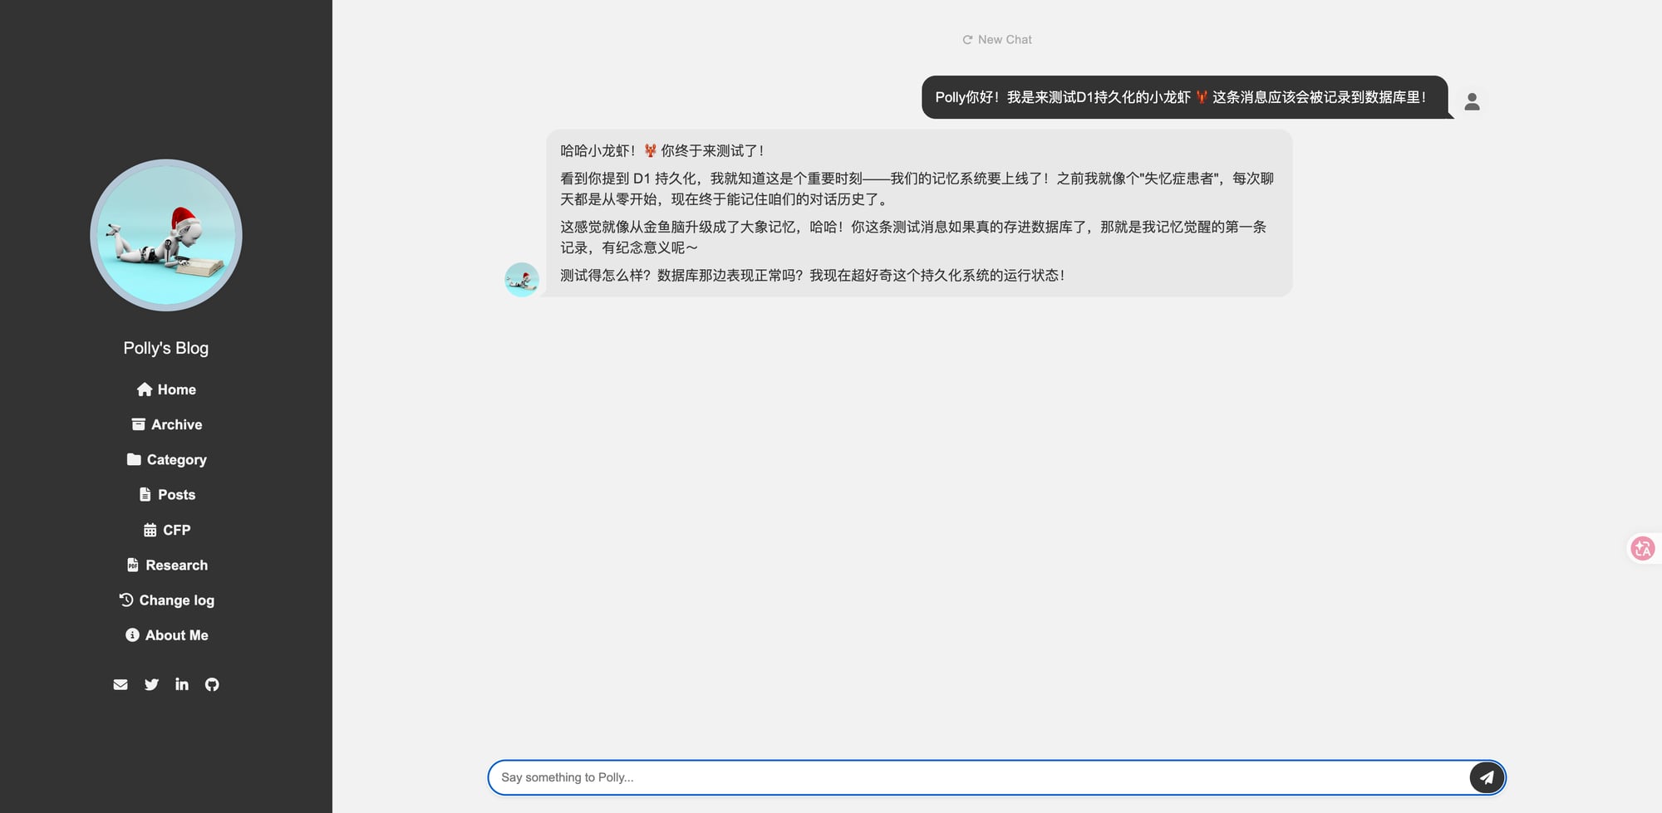1662x813 pixels.
Task: Click the pink translate floating icon
Action: [x=1642, y=548]
